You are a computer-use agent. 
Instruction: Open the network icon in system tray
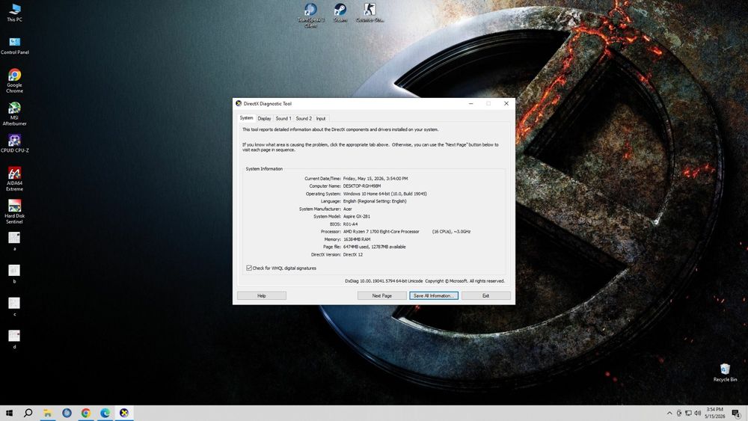(x=688, y=413)
